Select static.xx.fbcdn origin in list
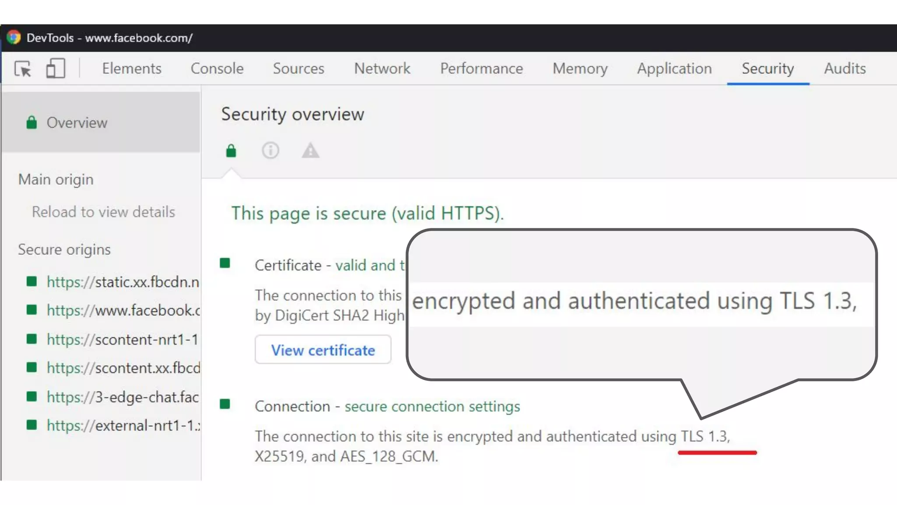This screenshot has width=897, height=505. tap(123, 282)
